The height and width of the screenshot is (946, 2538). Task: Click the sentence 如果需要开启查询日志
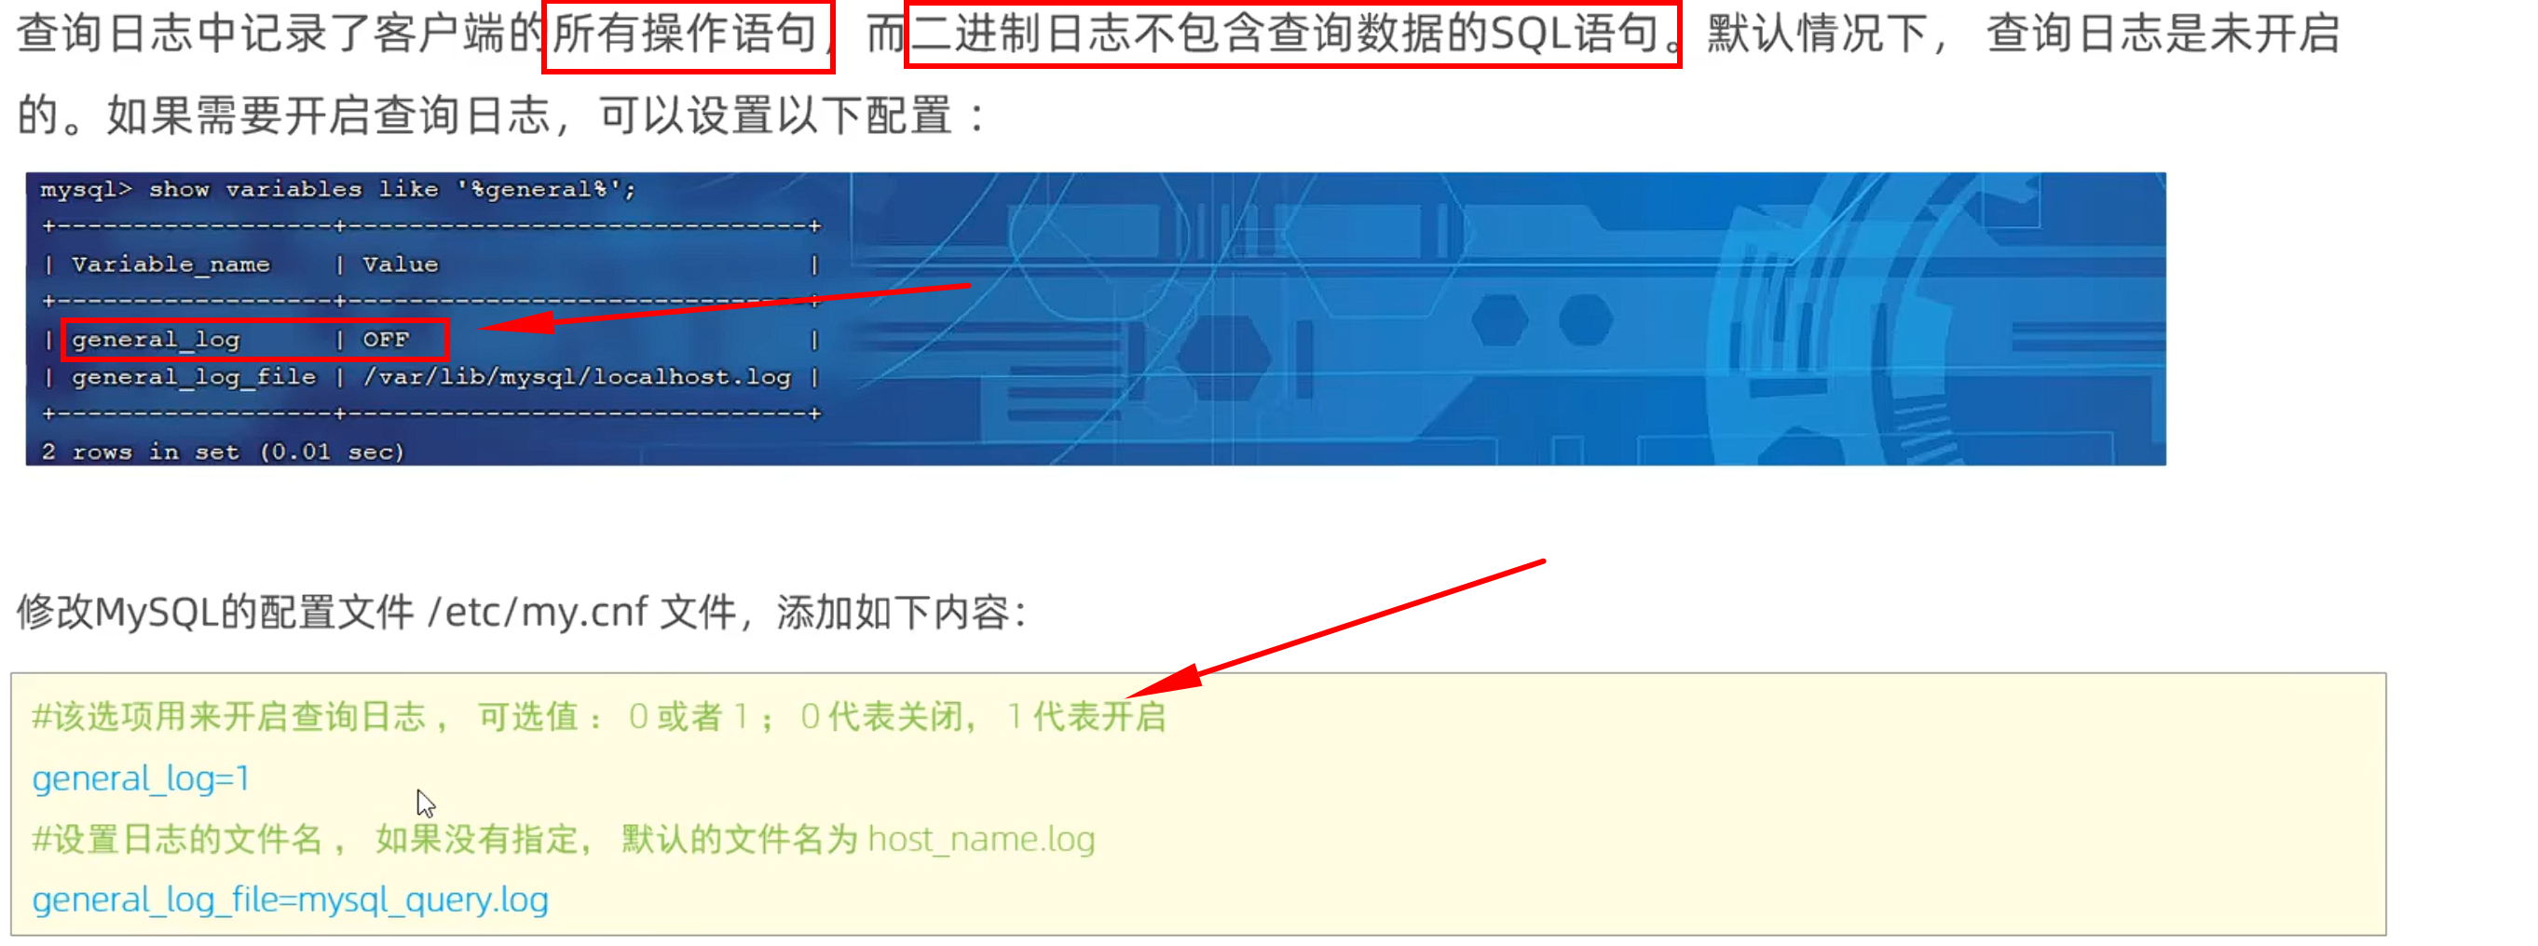[x=328, y=116]
